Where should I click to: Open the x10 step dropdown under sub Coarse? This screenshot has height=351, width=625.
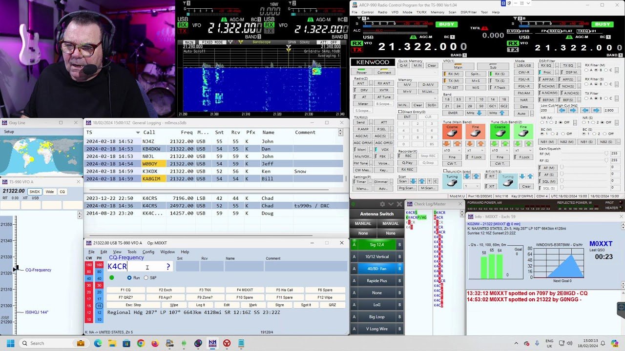click(x=500, y=151)
